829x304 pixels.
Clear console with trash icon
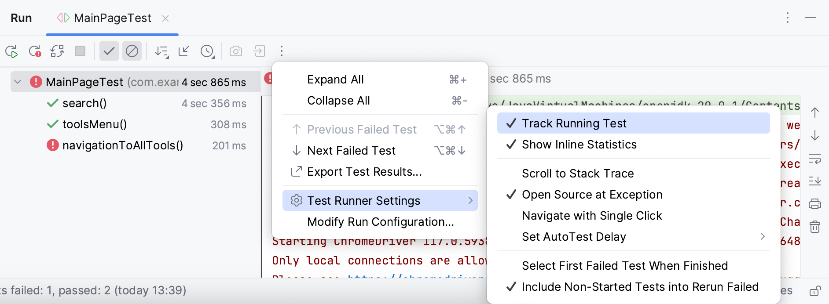815,227
